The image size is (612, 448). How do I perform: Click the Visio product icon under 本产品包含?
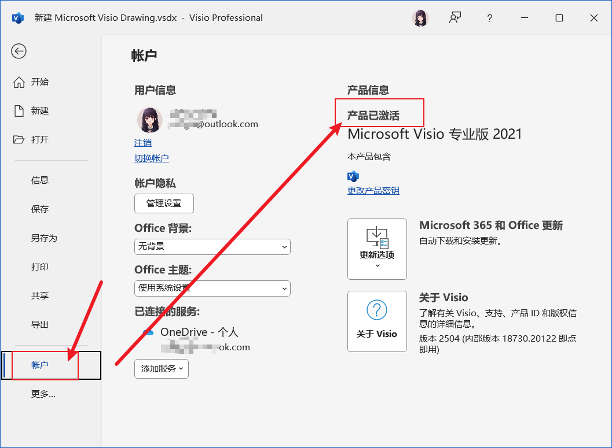point(353,176)
